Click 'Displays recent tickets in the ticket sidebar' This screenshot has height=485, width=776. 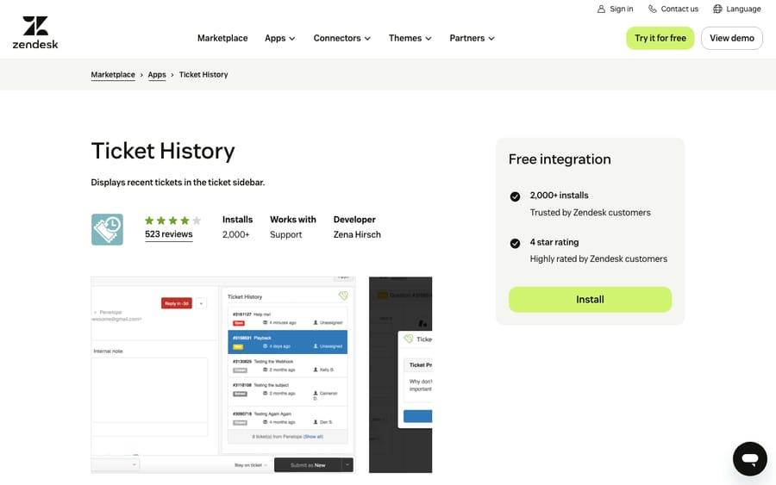pos(178,183)
